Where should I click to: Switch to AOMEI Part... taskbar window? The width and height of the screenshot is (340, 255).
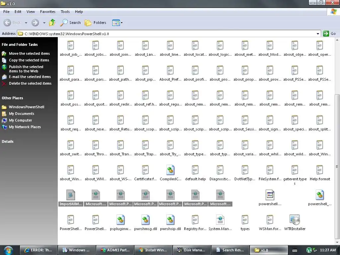tap(115, 250)
